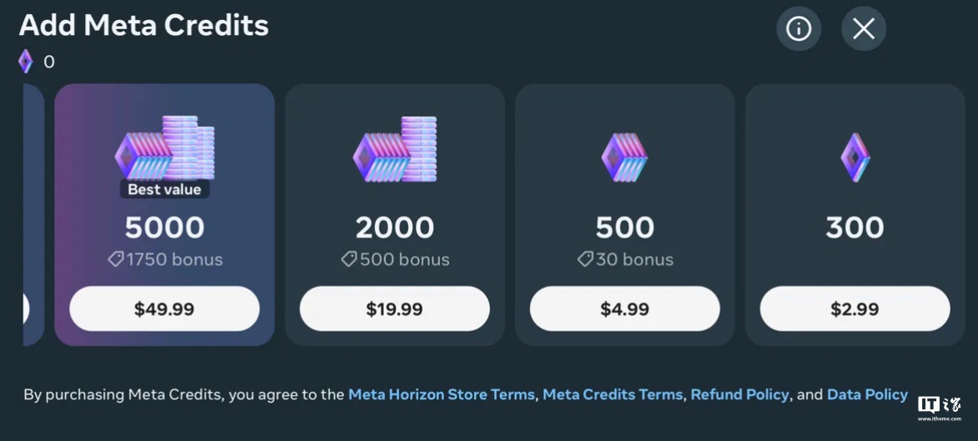
Task: View the Data Policy link
Action: click(867, 394)
